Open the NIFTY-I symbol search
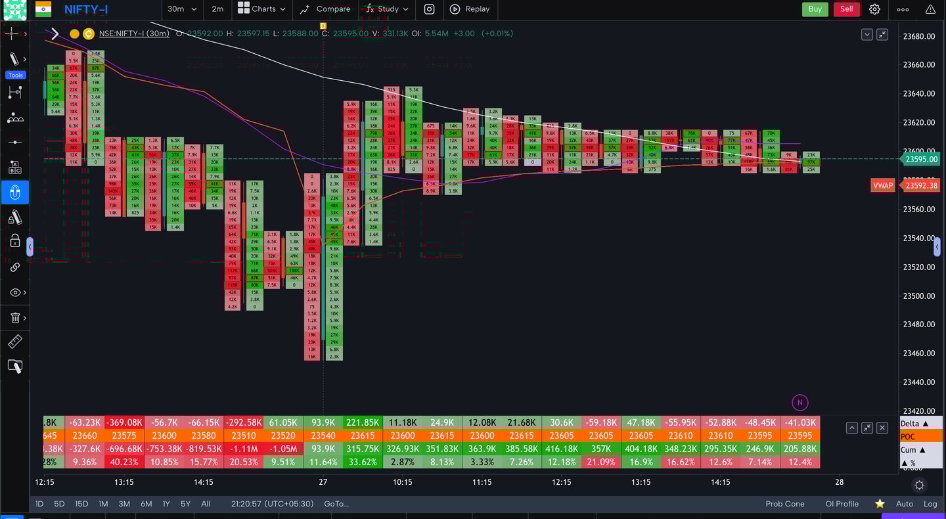 click(x=86, y=9)
